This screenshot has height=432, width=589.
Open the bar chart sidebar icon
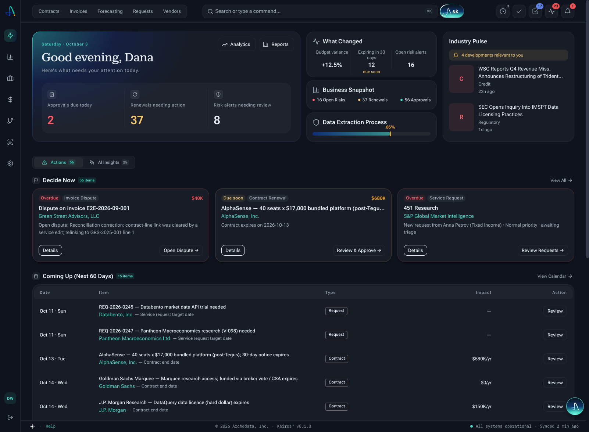[10, 57]
